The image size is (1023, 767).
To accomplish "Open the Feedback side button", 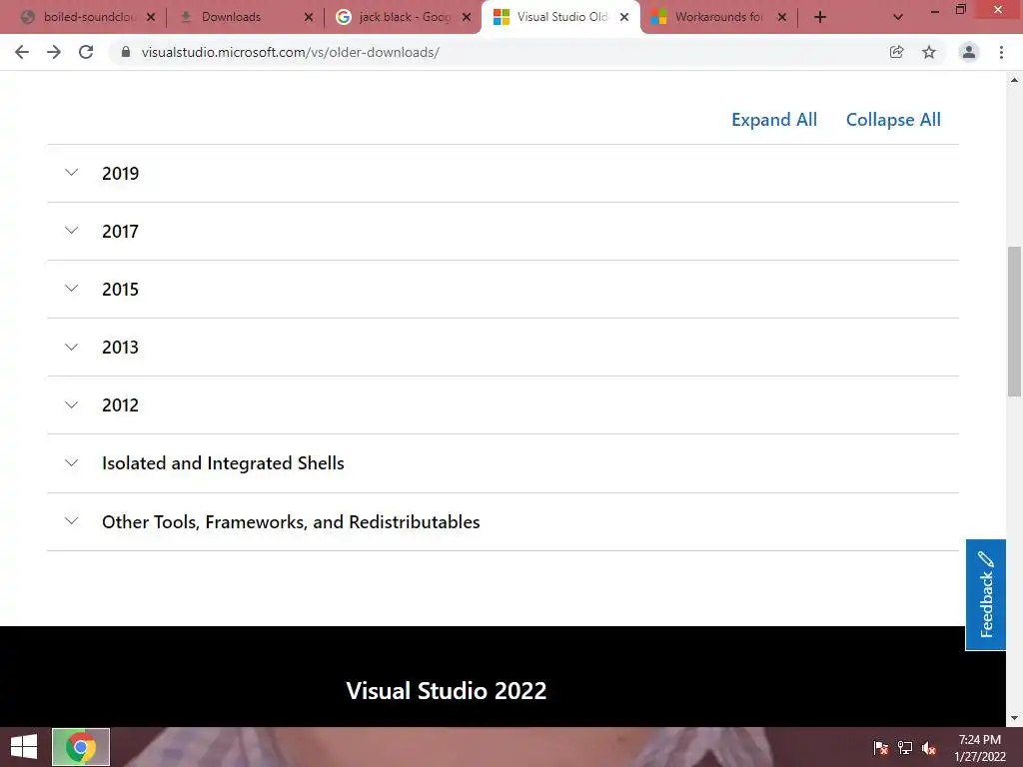I will point(985,595).
